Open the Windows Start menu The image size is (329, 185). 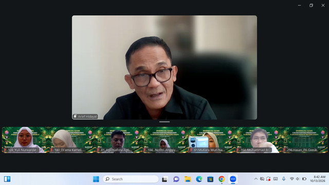click(96, 179)
